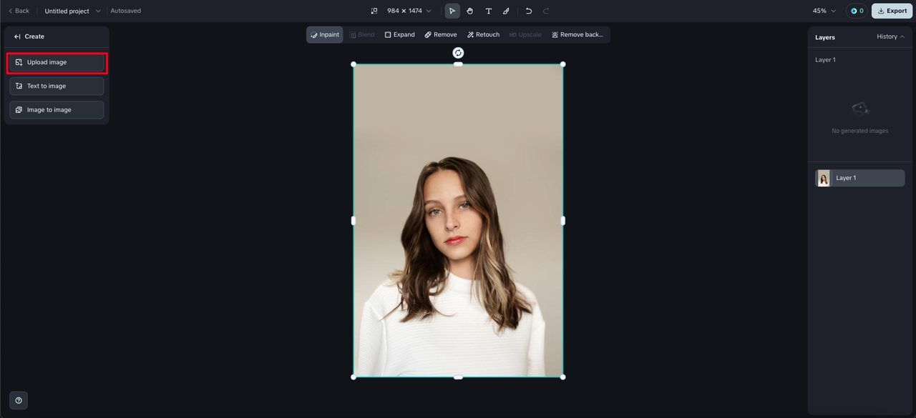This screenshot has width=916, height=418.
Task: Open the 984 × 1474 canvas size dropdown
Action: [x=409, y=11]
